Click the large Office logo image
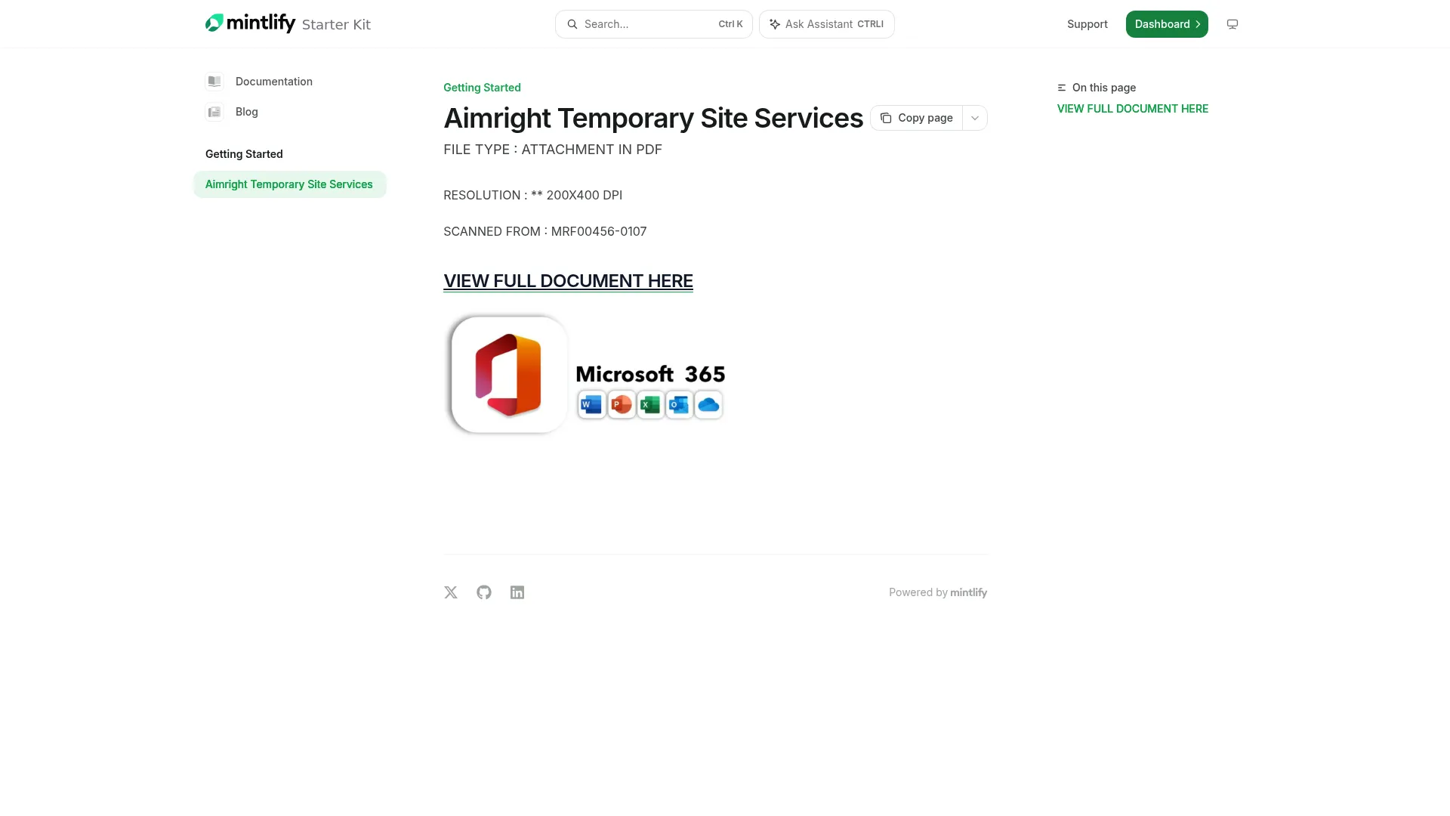1450x816 pixels. 509,375
